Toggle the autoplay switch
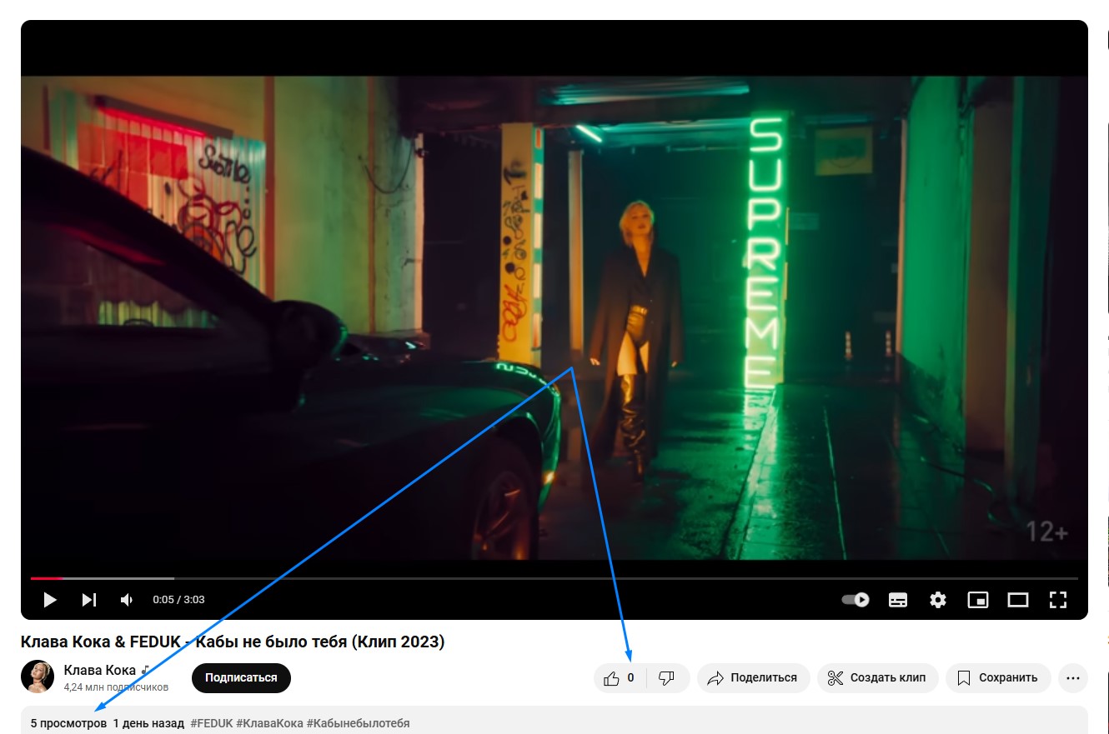 [x=856, y=599]
